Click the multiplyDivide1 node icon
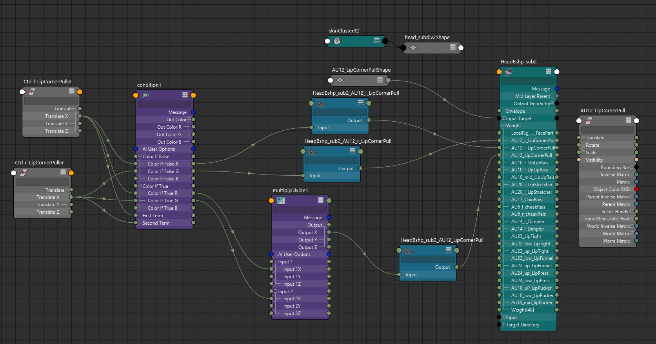The image size is (656, 344). (x=281, y=200)
